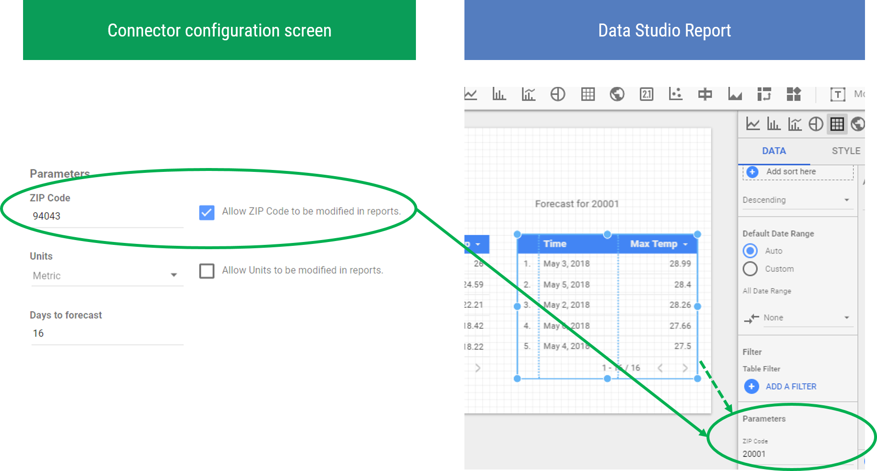Select the geo map chart tool
The image size is (877, 471).
point(617,95)
